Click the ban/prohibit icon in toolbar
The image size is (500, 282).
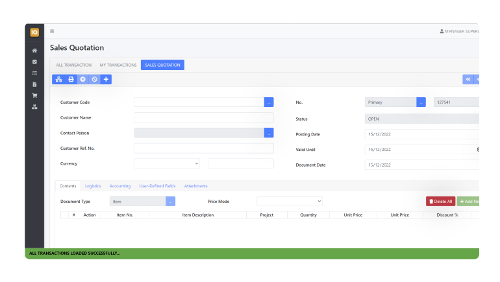94,79
